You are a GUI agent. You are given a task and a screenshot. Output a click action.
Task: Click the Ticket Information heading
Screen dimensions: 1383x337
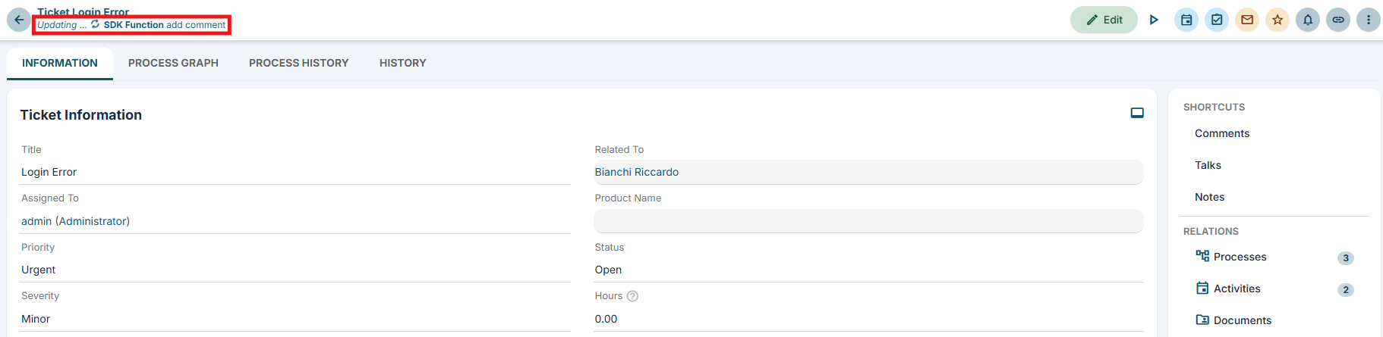[x=81, y=115]
